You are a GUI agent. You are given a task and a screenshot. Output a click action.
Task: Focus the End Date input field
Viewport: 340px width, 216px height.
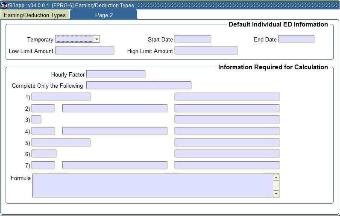(x=296, y=39)
